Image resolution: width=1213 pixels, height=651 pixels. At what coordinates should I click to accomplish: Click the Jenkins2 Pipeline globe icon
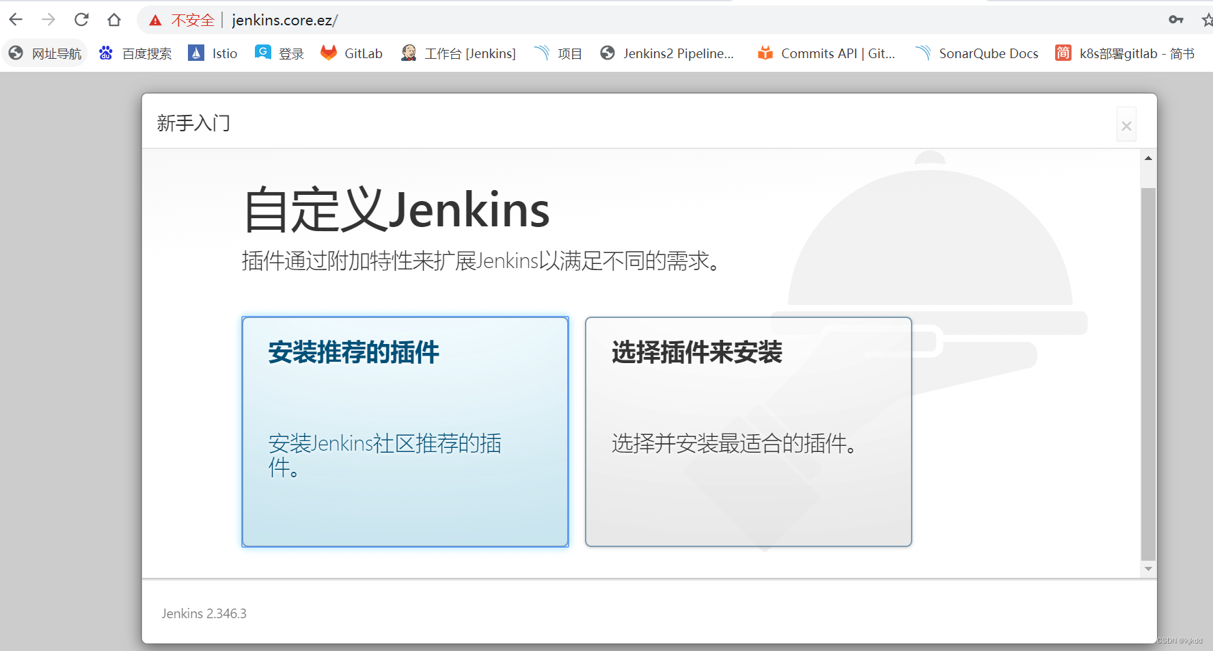tap(608, 53)
